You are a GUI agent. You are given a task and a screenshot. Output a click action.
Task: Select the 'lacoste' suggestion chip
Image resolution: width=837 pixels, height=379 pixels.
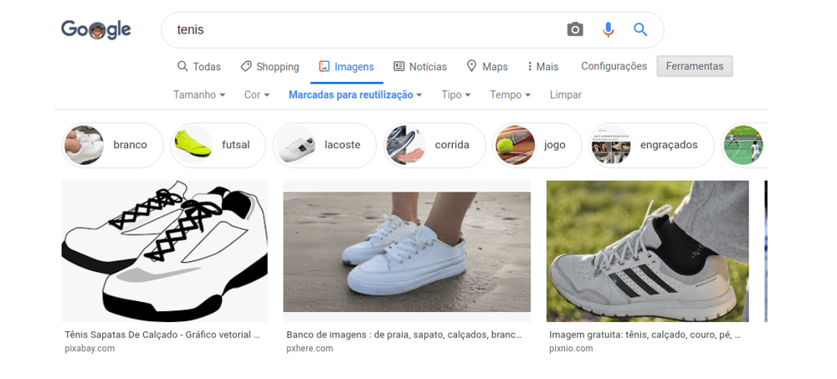coord(325,146)
